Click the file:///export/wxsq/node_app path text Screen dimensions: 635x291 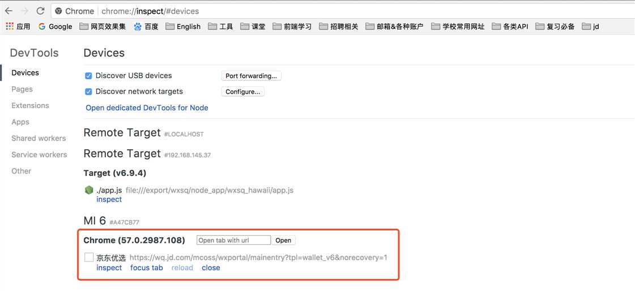click(x=210, y=190)
